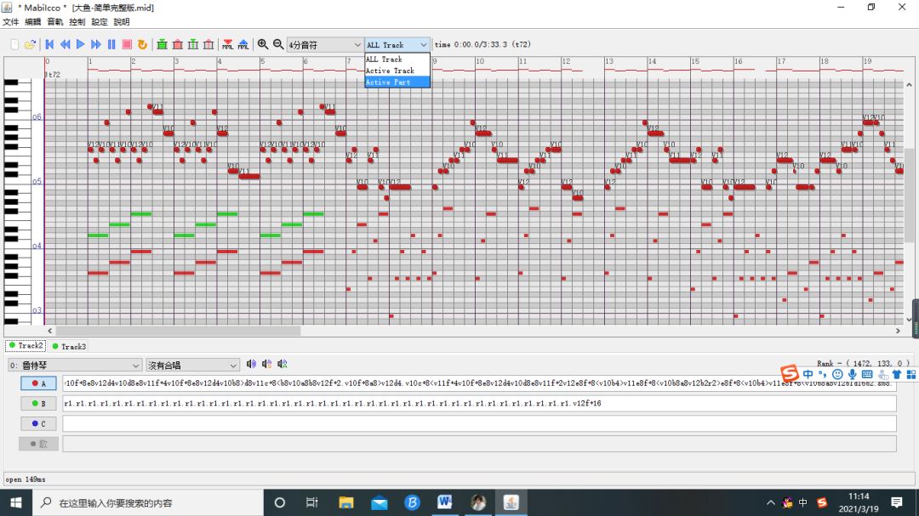The image size is (919, 516).
Task: Pause playback with the pause icon
Action: click(111, 44)
